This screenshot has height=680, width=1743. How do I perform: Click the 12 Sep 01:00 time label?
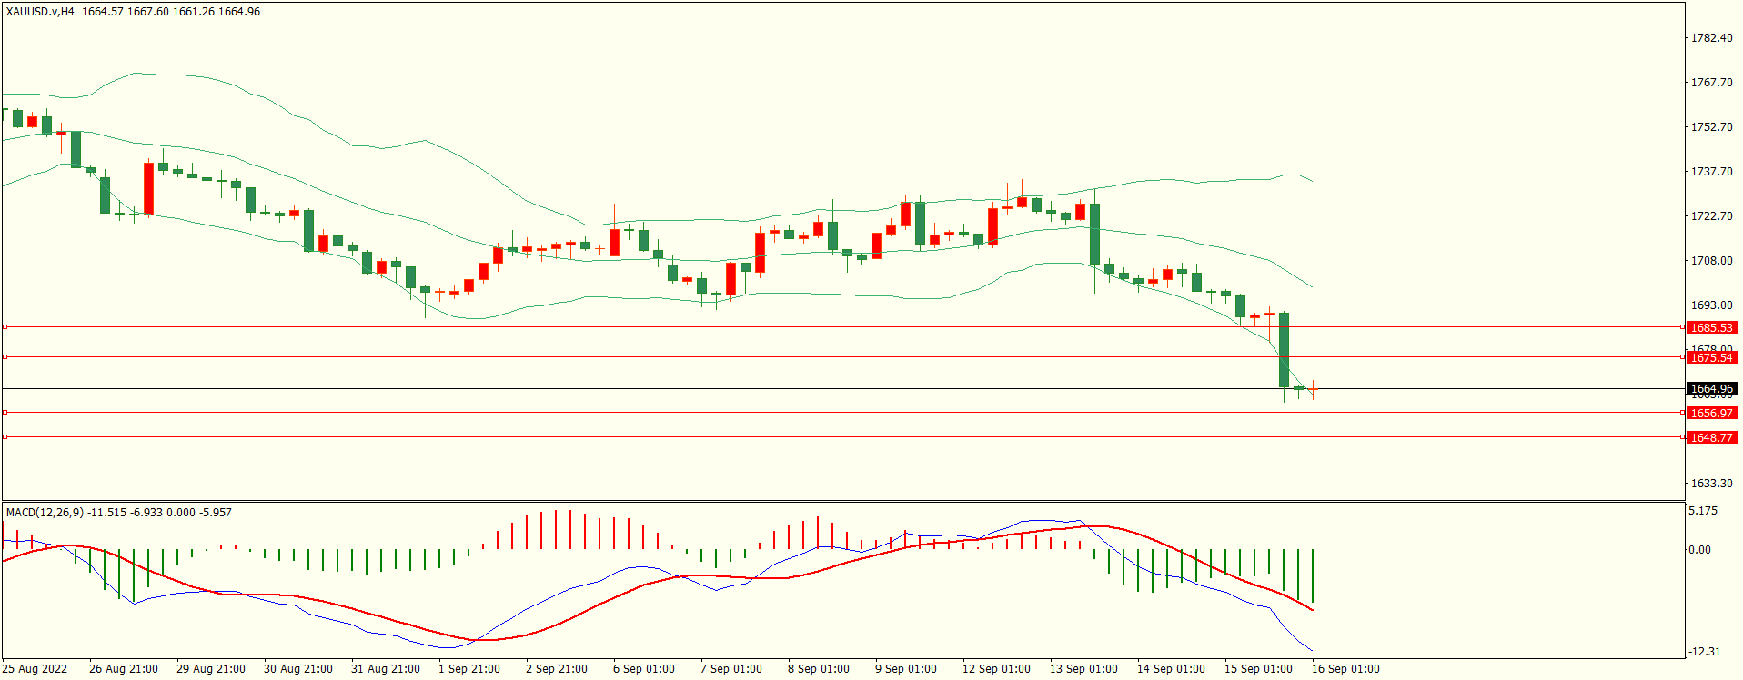996,669
